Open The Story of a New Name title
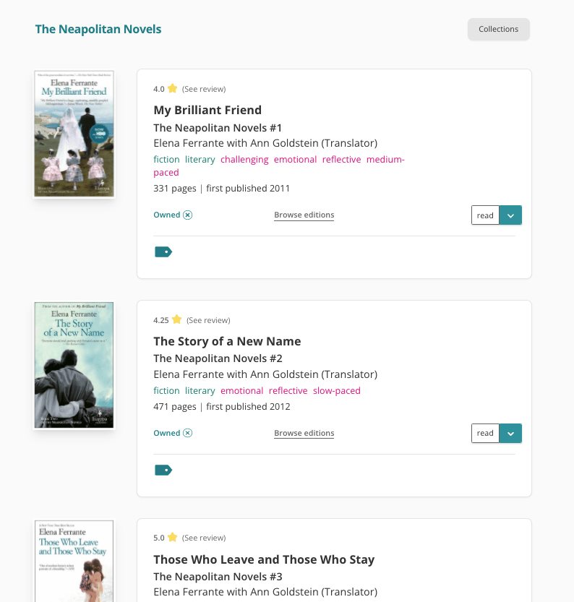Viewport: 574px width, 602px height. 227,341
